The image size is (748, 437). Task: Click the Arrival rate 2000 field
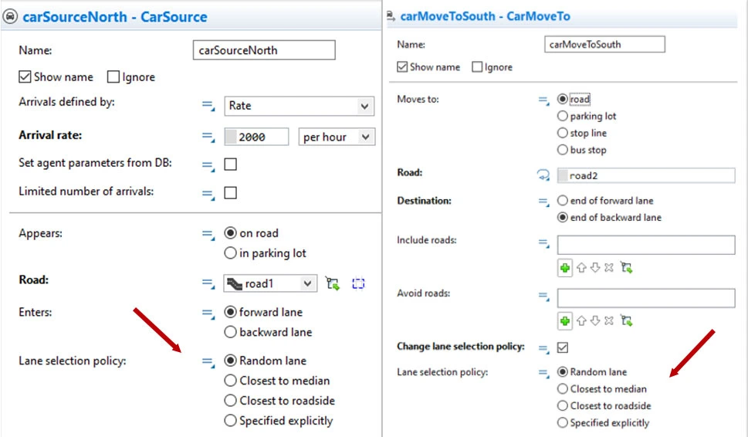pos(256,137)
